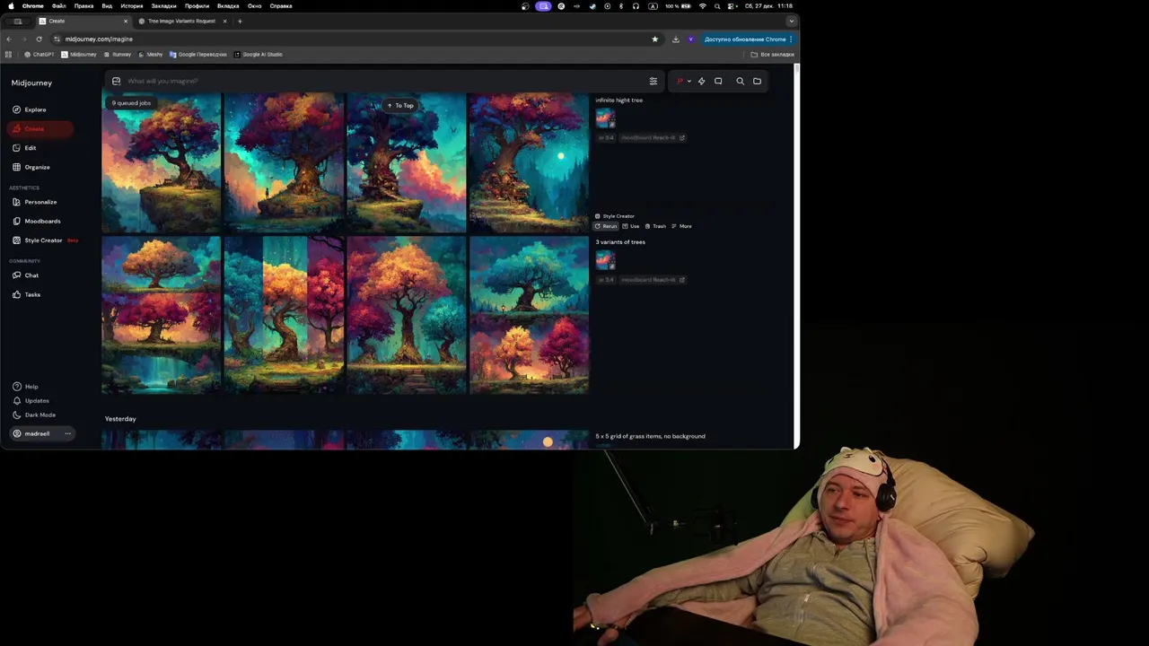This screenshot has width=1149, height=646.
Task: Select the 'Create' browser tab
Action: pos(83,21)
